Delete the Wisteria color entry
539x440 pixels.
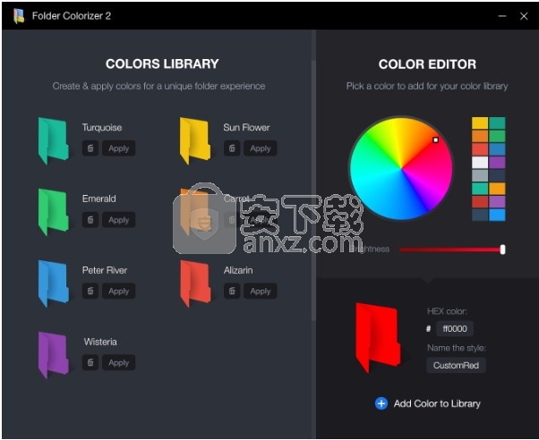[x=90, y=363]
